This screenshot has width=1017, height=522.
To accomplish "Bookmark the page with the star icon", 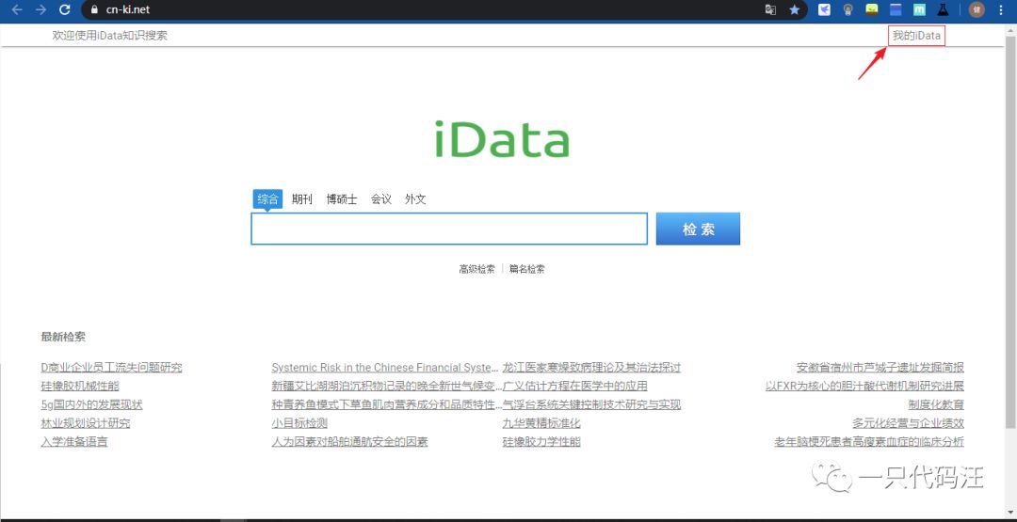I will click(795, 9).
